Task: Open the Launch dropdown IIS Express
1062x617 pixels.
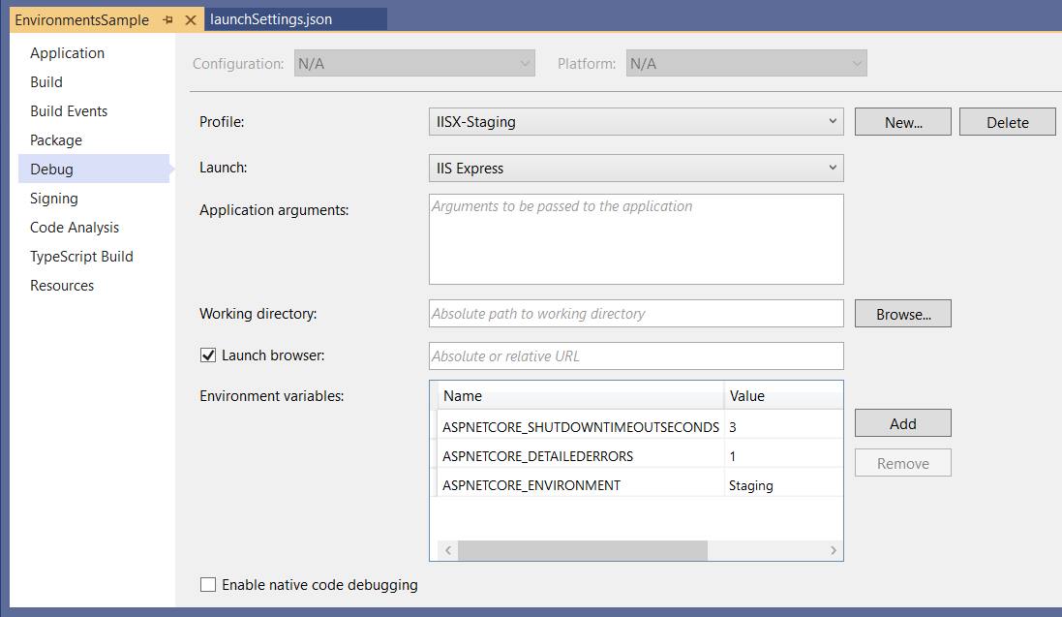Action: [x=636, y=169]
